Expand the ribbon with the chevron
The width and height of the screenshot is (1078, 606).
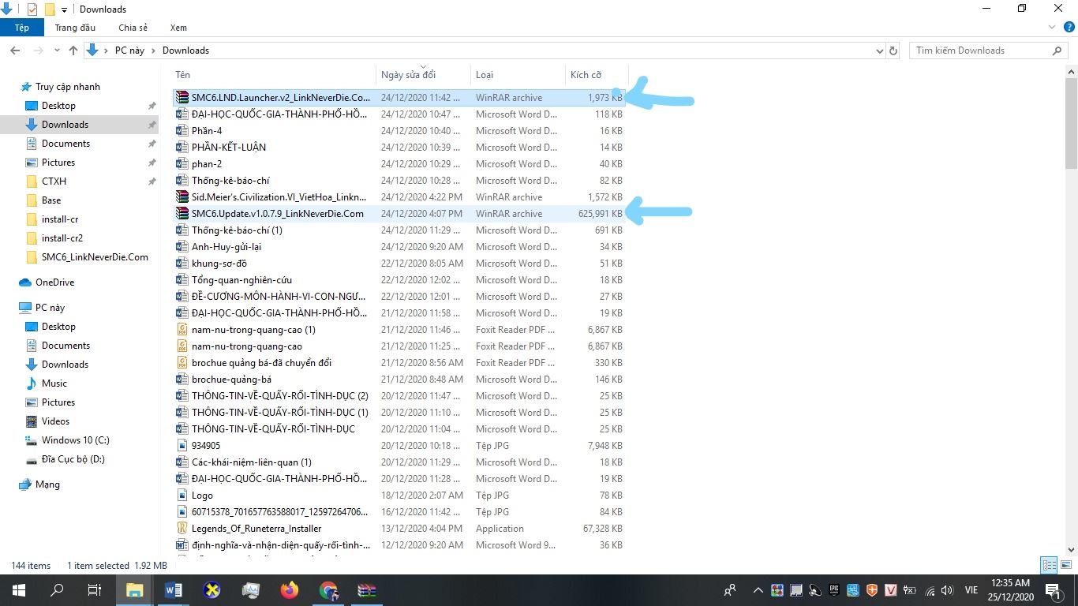(x=1051, y=28)
